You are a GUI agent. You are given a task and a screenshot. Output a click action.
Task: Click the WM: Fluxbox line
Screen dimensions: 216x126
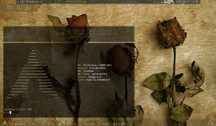click(x=86, y=71)
